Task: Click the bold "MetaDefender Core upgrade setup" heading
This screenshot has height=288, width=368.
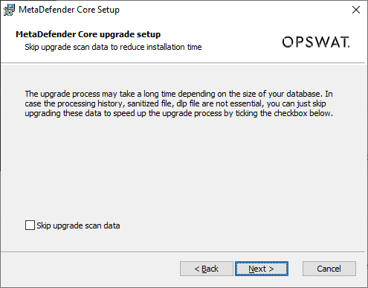Action: pos(88,34)
